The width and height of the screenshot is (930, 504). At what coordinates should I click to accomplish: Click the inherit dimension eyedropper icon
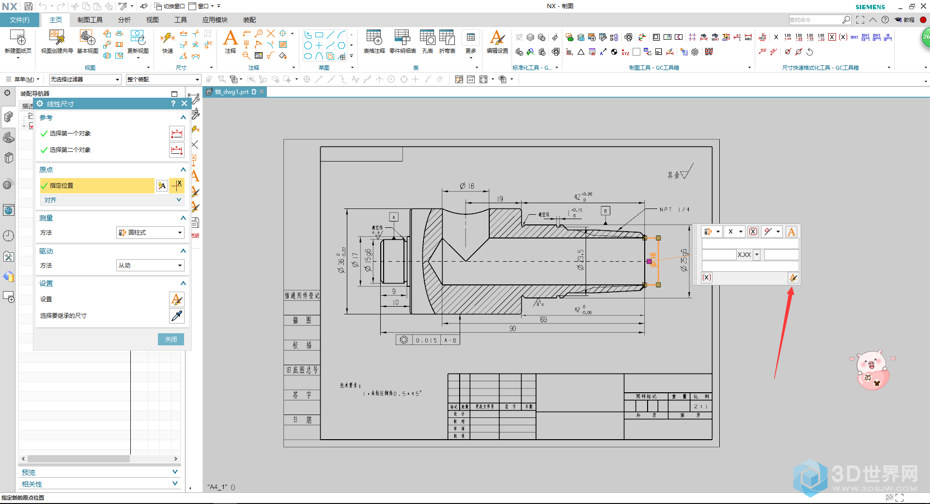[177, 316]
